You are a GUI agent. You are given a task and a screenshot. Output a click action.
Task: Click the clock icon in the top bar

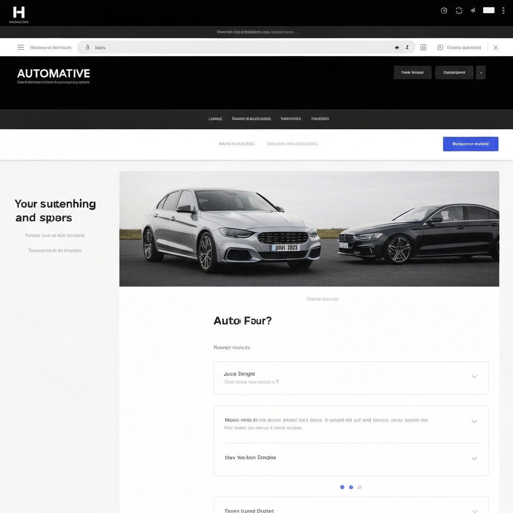point(444,11)
